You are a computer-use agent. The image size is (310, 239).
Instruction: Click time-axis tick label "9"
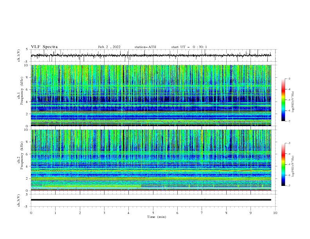tap(251, 213)
